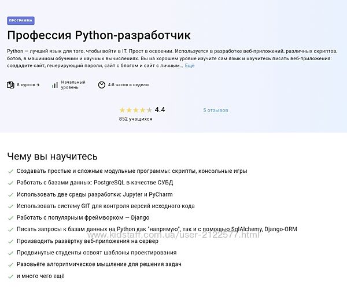Click the fifth gray rating star

pyautogui.click(x=149, y=110)
